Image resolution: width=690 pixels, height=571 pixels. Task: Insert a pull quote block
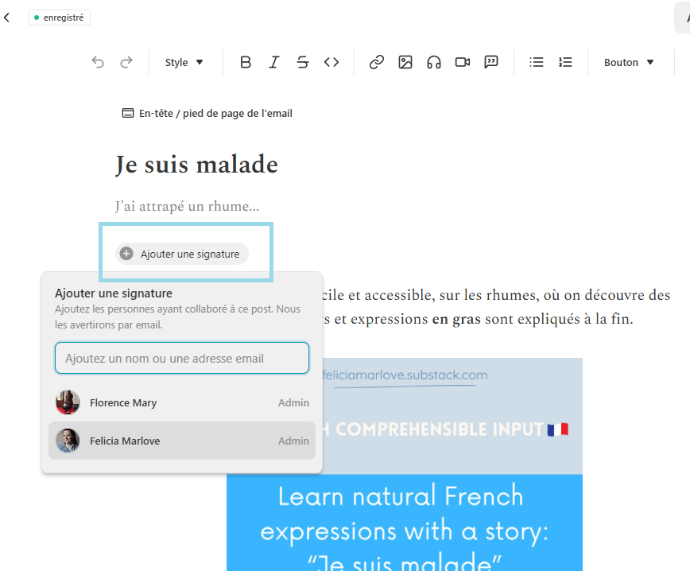pyautogui.click(x=491, y=62)
